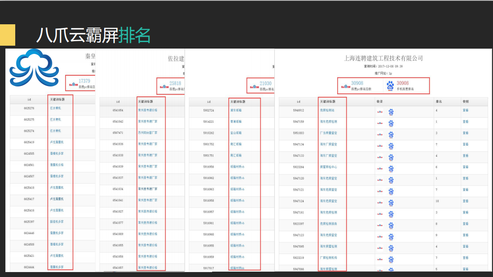Click the 排名 column header
The width and height of the screenshot is (493, 277).
coord(439,101)
